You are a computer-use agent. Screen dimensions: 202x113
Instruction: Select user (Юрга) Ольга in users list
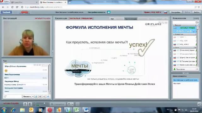pos(184,58)
